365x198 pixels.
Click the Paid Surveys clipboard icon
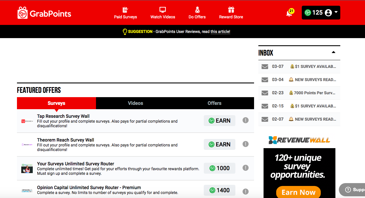pyautogui.click(x=125, y=10)
